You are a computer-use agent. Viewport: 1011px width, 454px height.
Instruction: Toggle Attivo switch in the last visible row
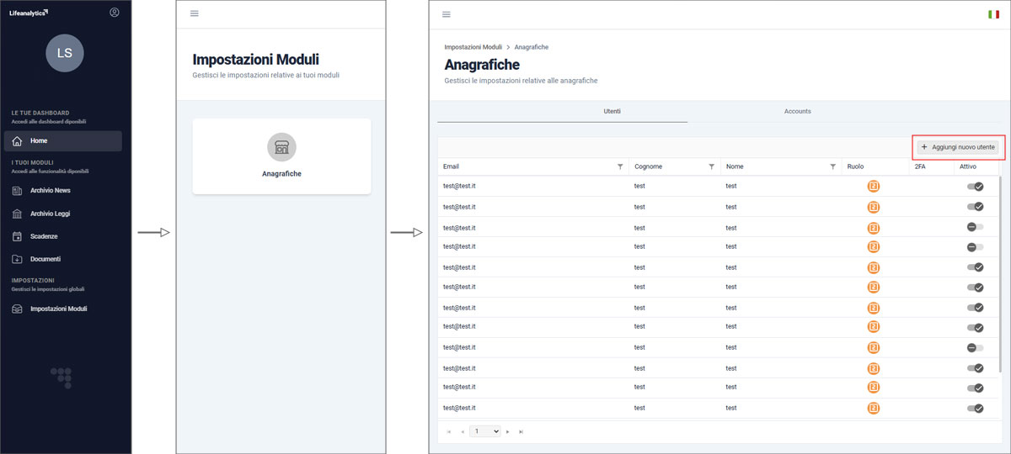click(976, 409)
